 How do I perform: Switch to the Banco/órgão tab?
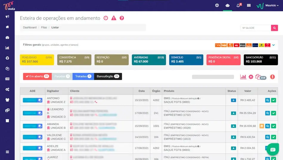coord(108,76)
